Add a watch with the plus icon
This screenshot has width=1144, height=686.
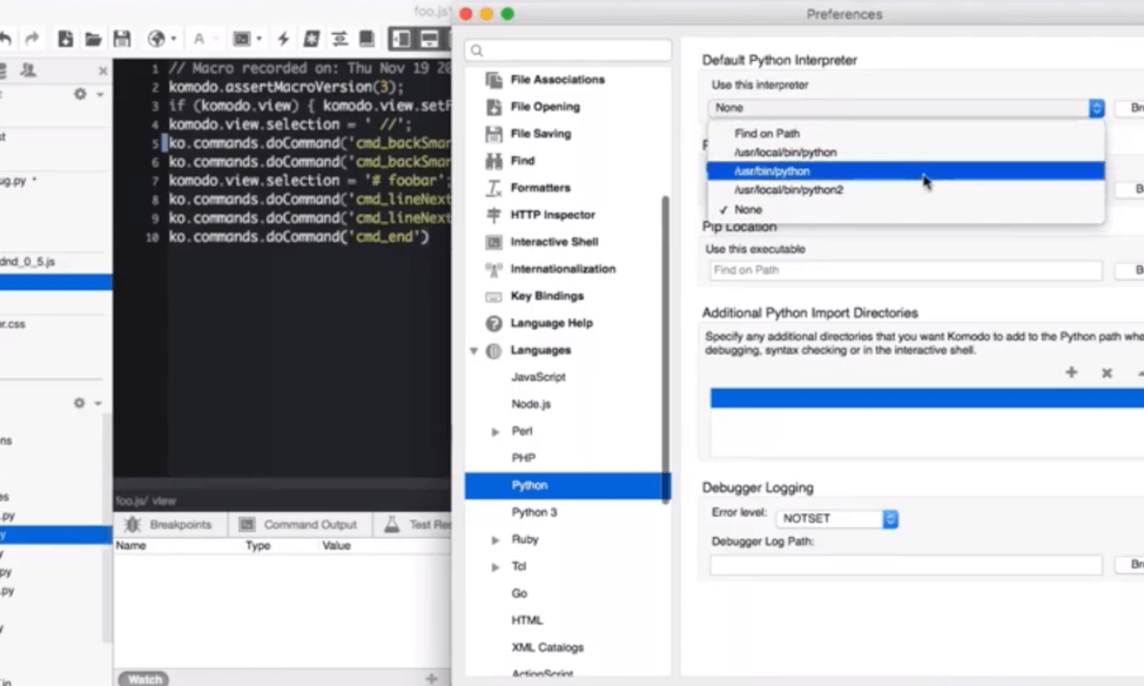[431, 678]
